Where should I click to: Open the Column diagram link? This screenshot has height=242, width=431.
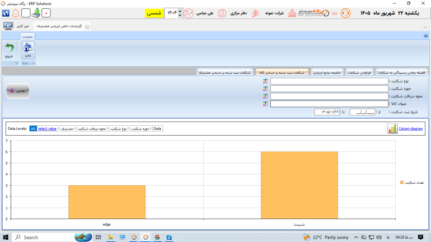point(410,129)
